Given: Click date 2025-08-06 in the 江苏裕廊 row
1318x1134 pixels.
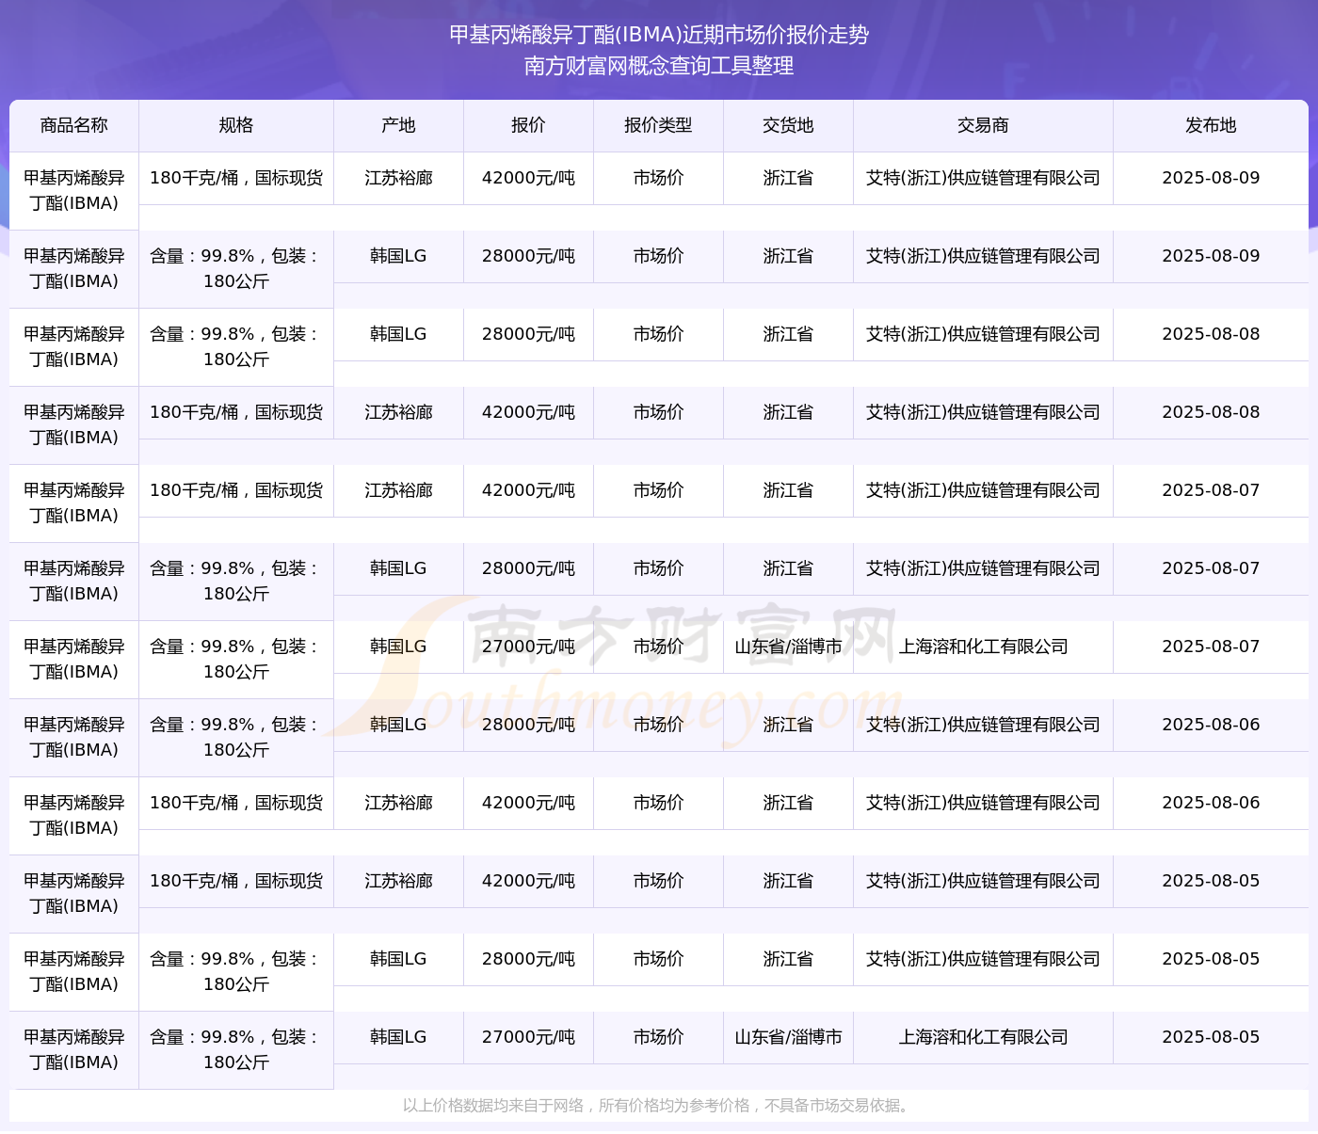Looking at the screenshot, I should click(x=1211, y=803).
